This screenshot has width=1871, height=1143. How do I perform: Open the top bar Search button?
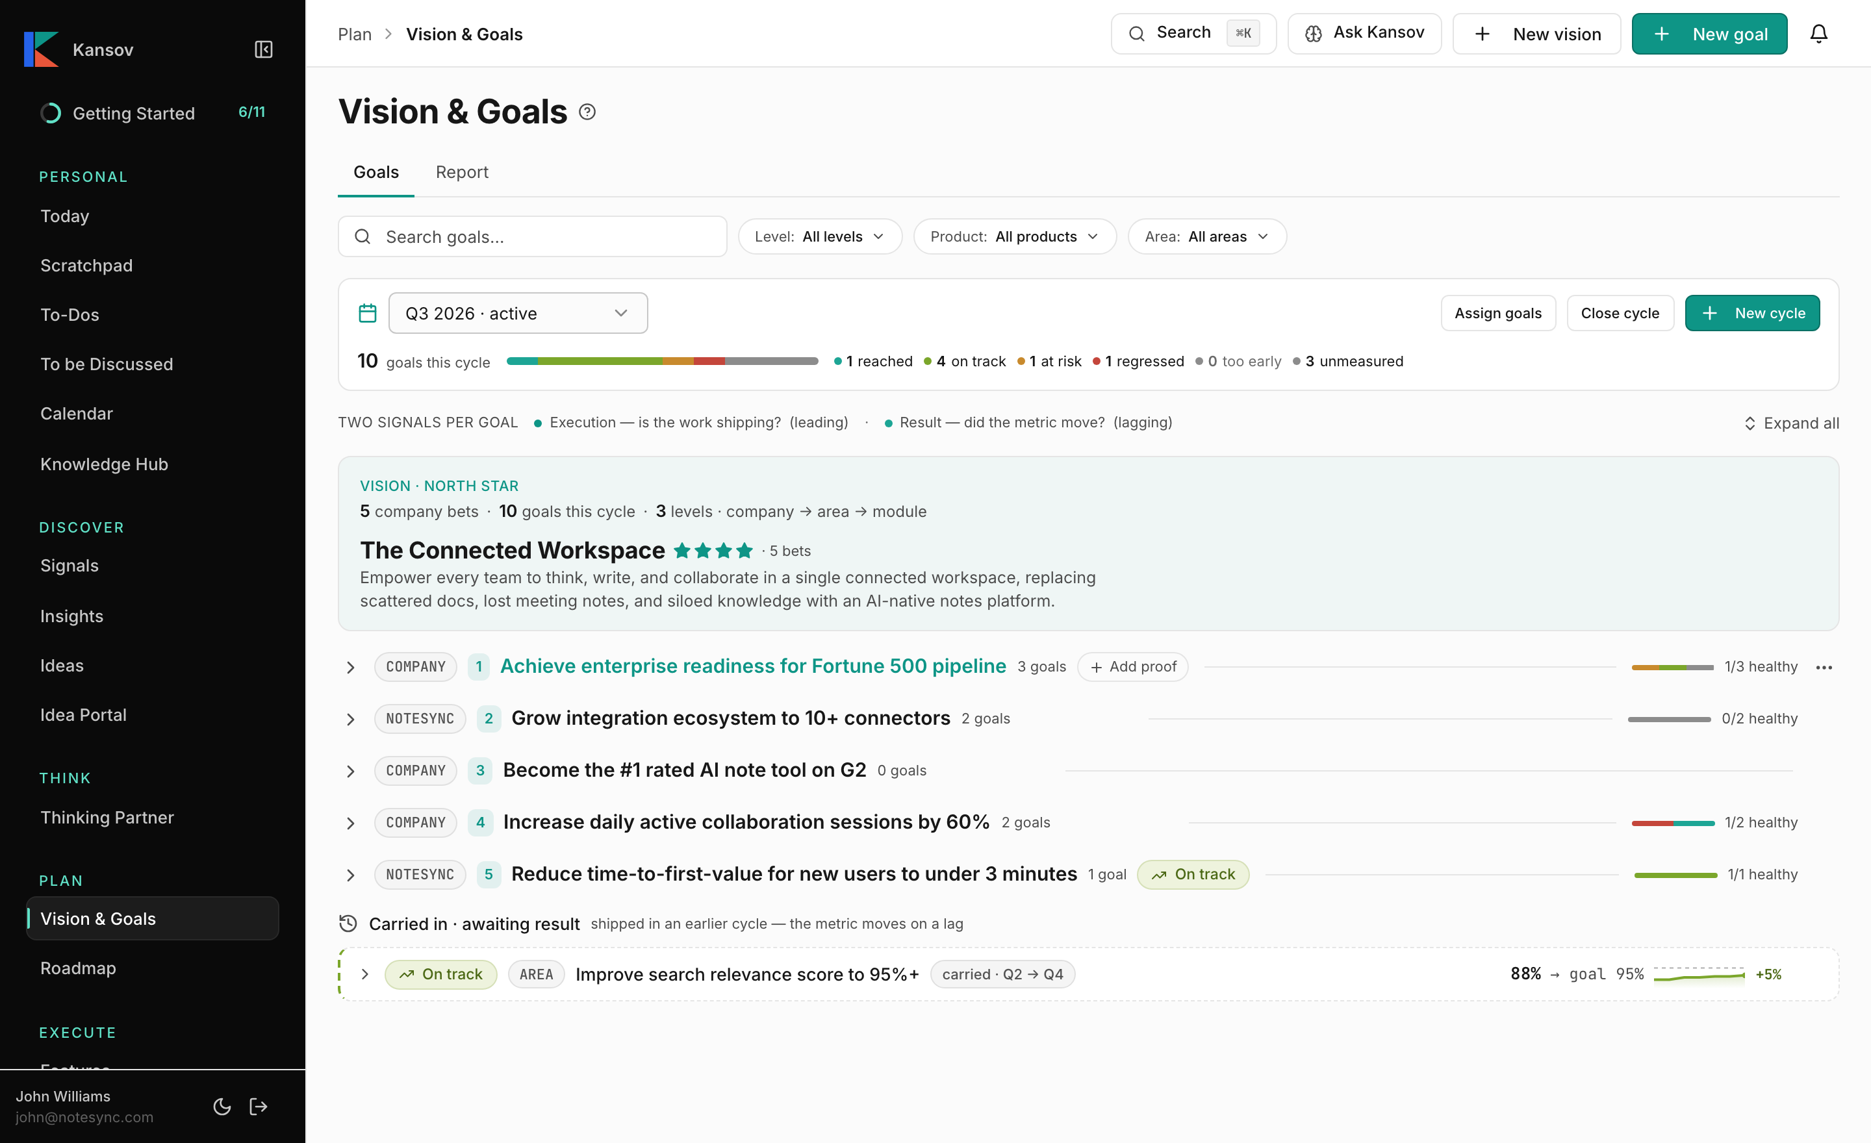(1193, 33)
